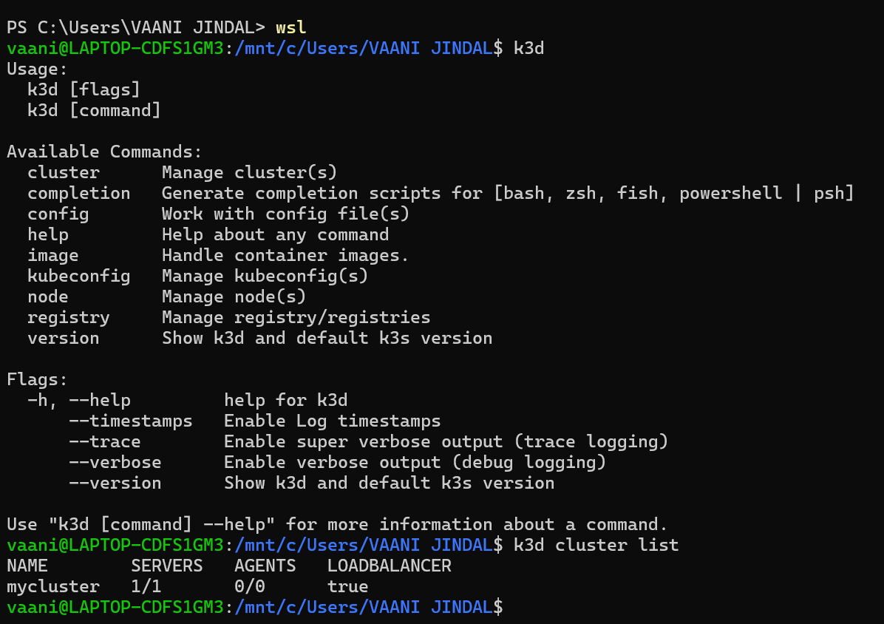Click the 'AGENTS' column header

pos(265,566)
